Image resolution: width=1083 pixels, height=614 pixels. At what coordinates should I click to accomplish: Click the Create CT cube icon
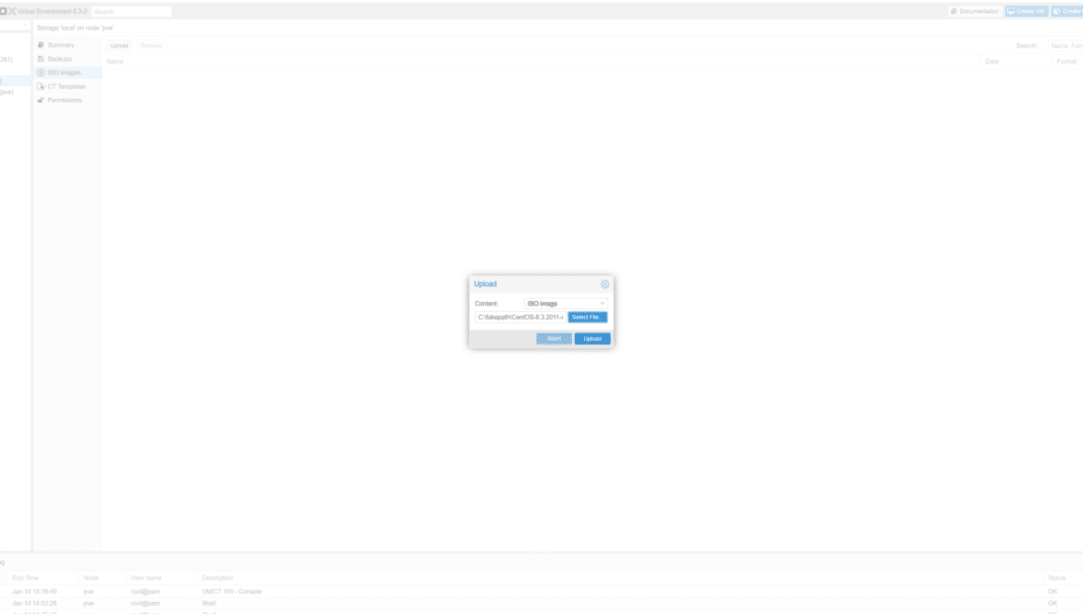(1057, 11)
